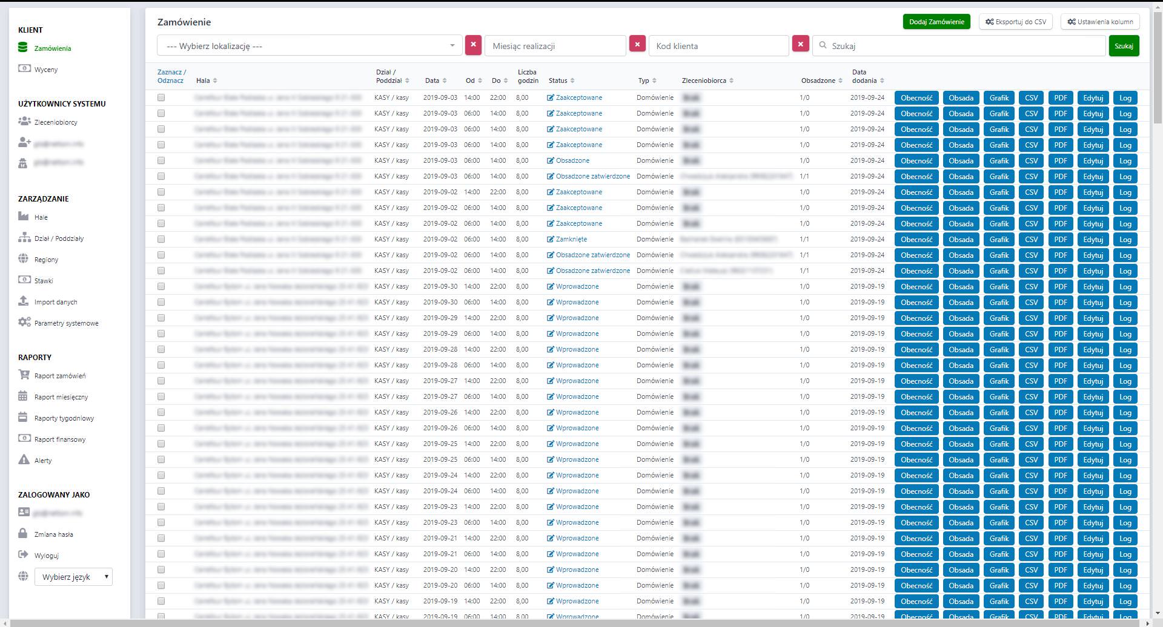Tick the checkbox of the first order row

click(161, 97)
